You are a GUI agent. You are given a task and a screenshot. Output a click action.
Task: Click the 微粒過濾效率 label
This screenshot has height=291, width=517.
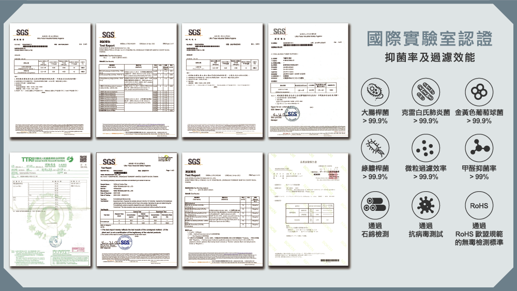click(425, 169)
